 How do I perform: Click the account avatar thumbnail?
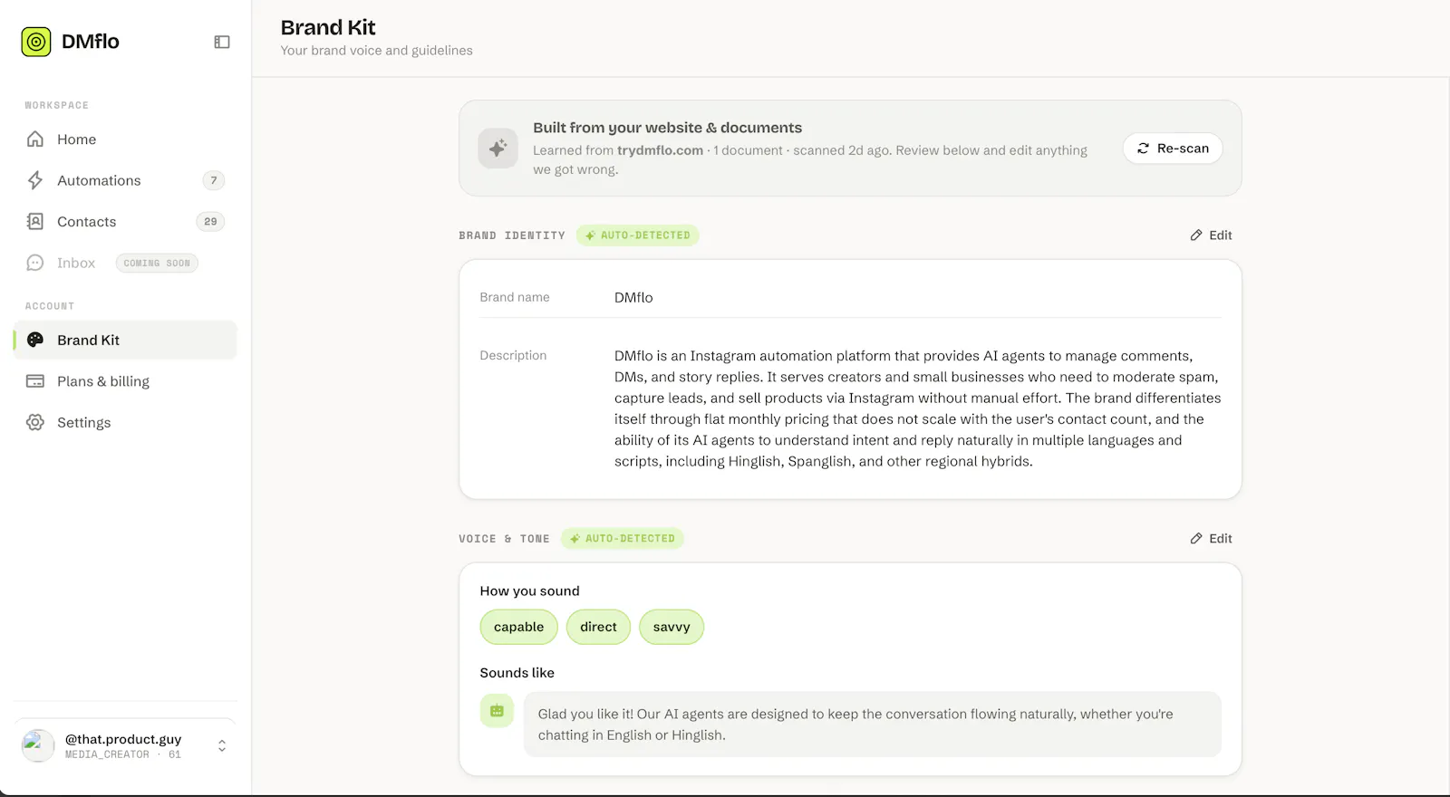[38, 745]
